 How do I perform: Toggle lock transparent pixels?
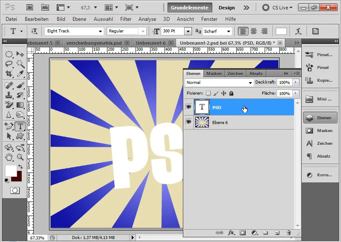pos(208,93)
